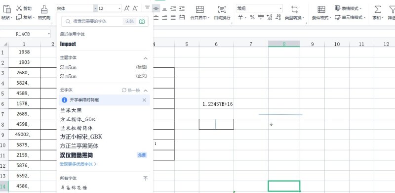Click the cell containing 1938
This screenshot has height=193, width=395.
[x=24, y=52]
